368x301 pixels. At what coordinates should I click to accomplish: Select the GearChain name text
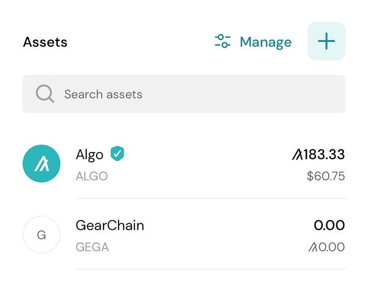point(110,225)
